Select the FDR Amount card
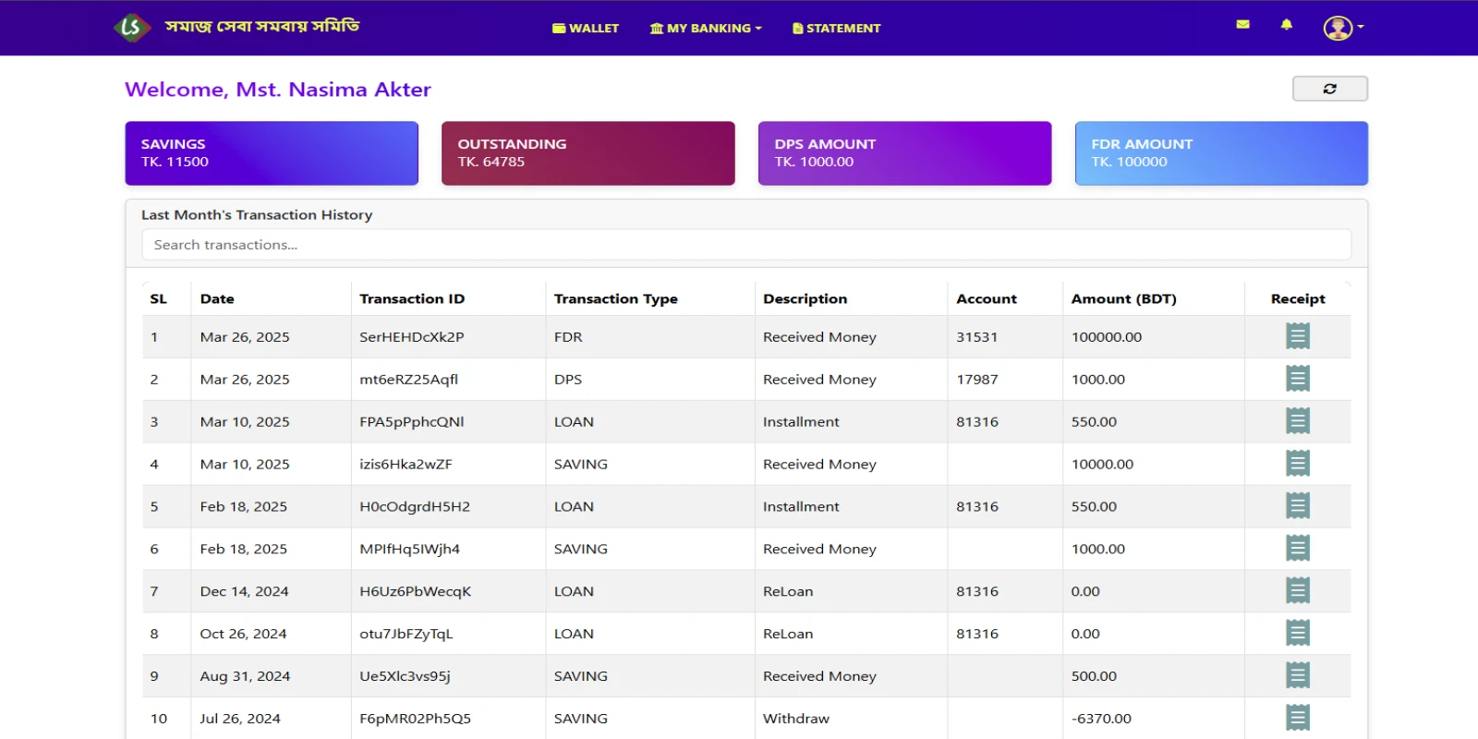 pos(1220,153)
